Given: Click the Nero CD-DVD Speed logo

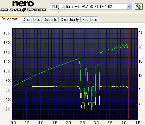Looking at the screenshot, I should click(x=23, y=6).
